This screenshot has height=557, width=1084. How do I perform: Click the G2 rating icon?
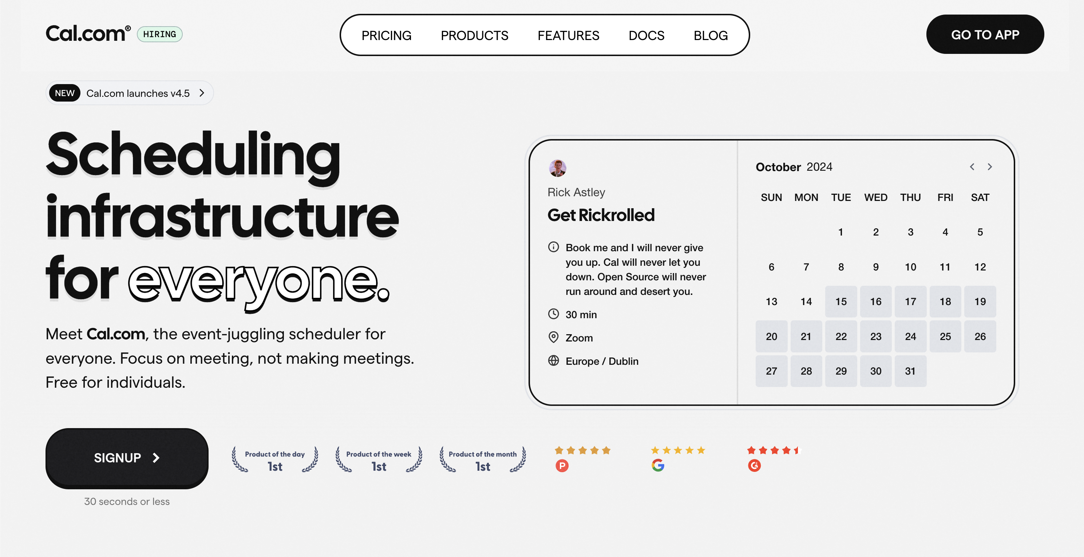754,466
